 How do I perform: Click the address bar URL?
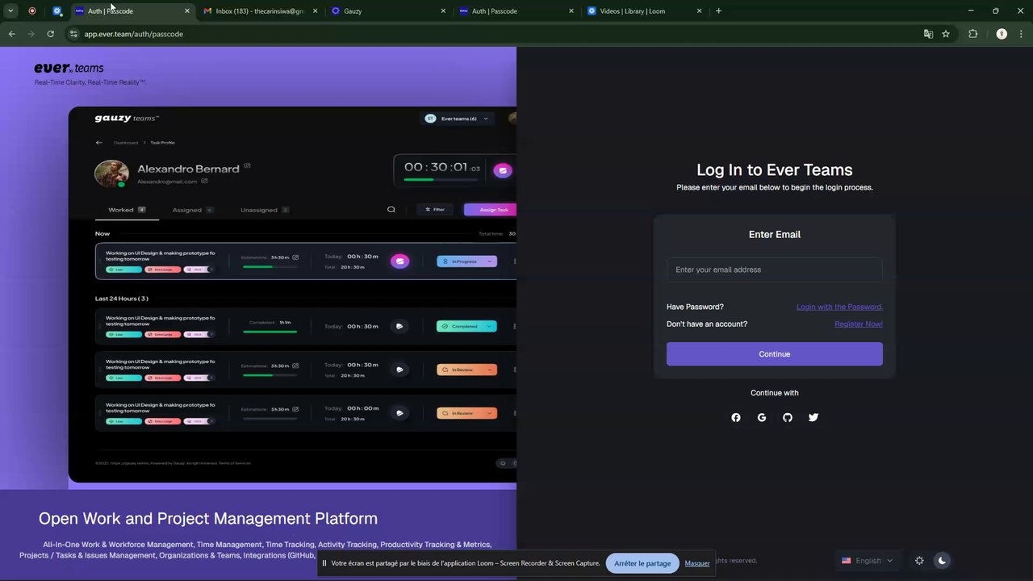(134, 34)
